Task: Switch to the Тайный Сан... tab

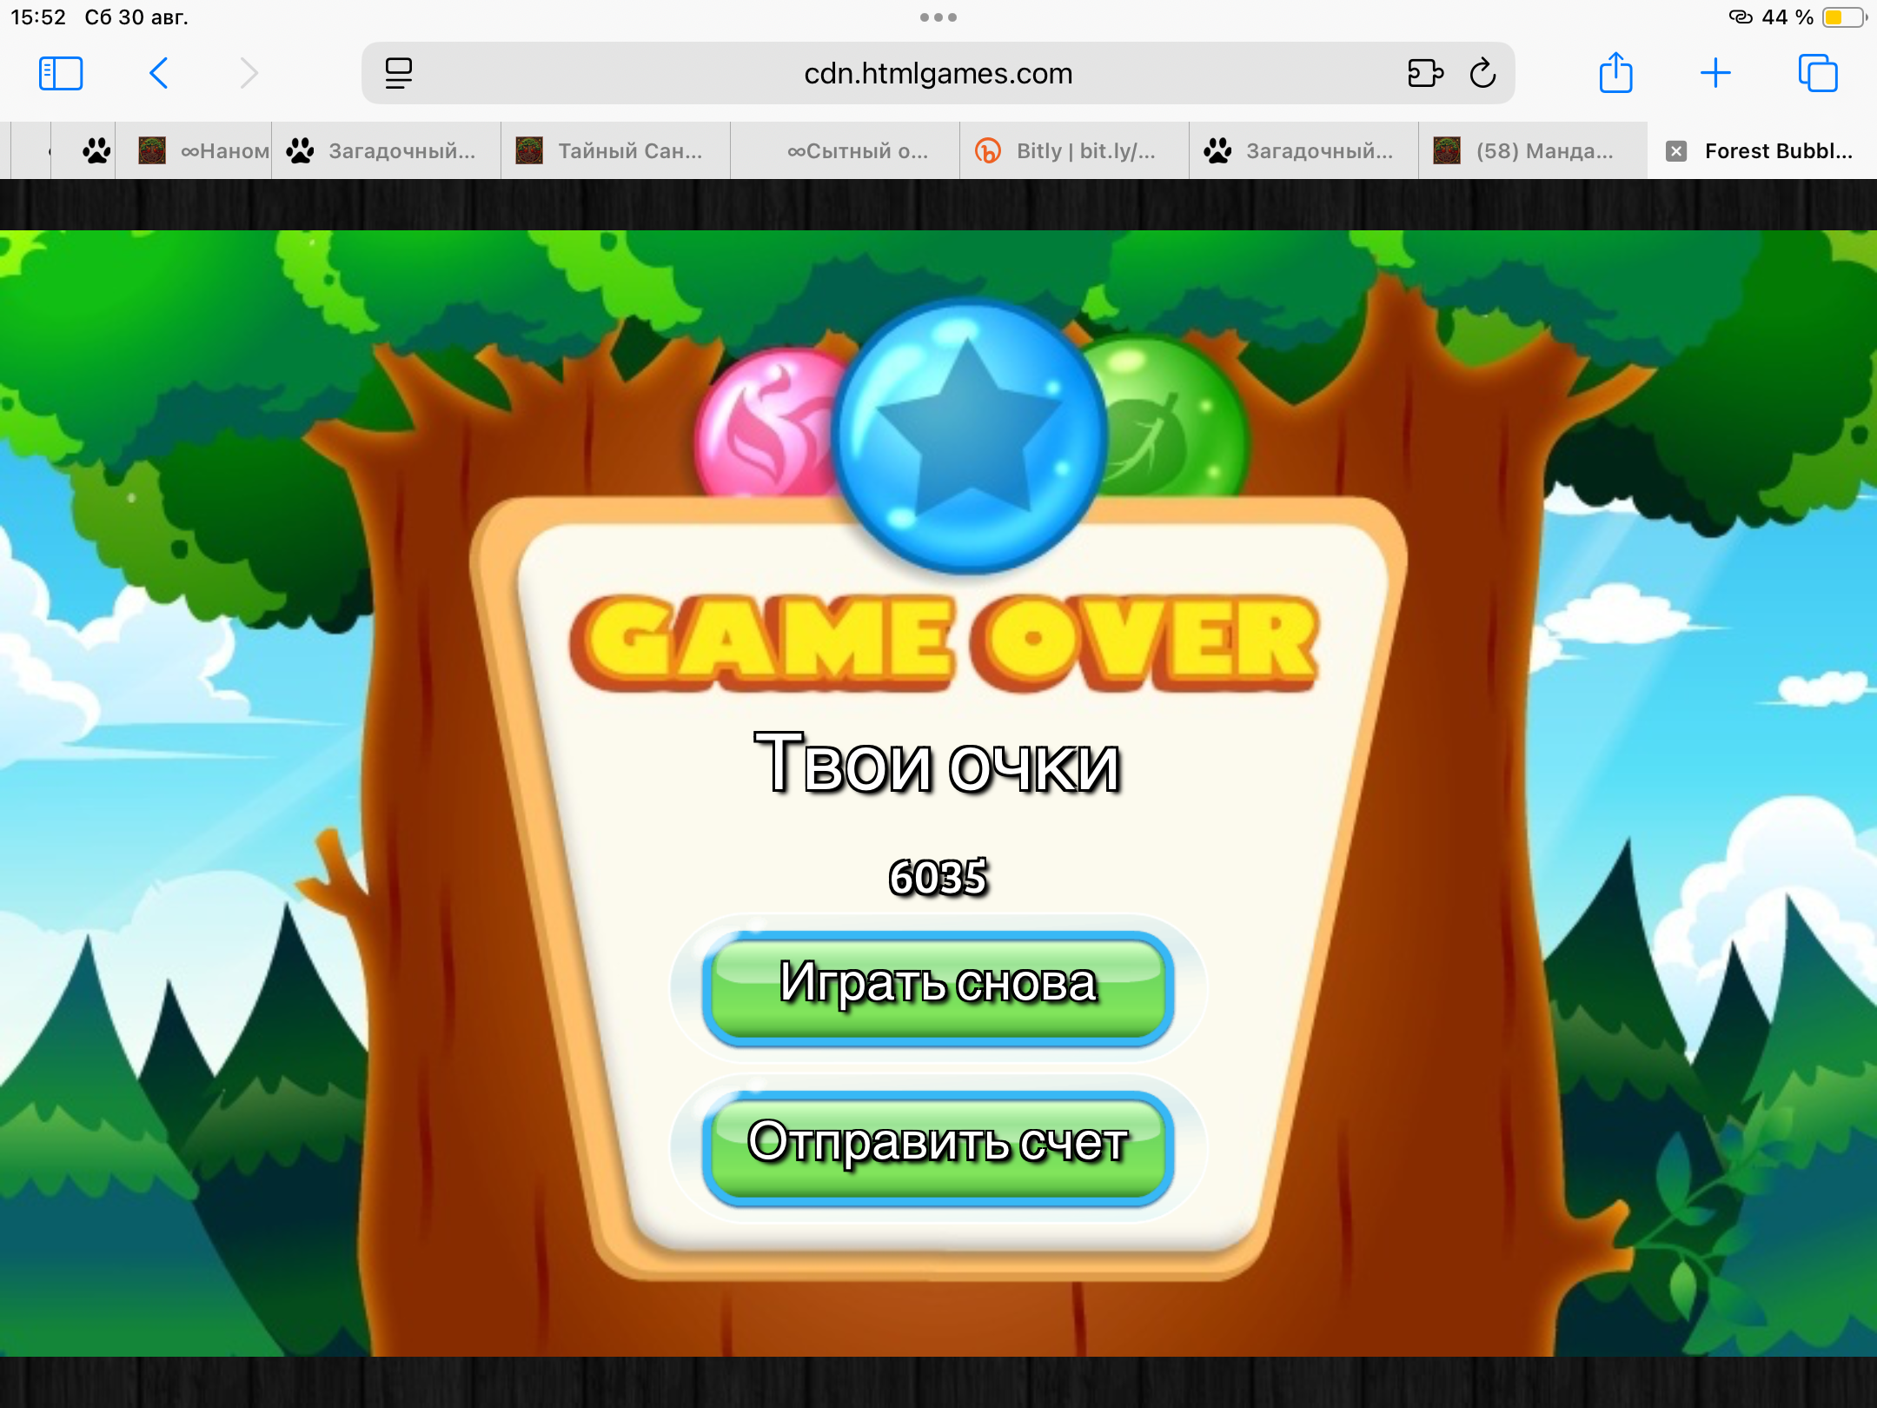Action: tap(616, 151)
